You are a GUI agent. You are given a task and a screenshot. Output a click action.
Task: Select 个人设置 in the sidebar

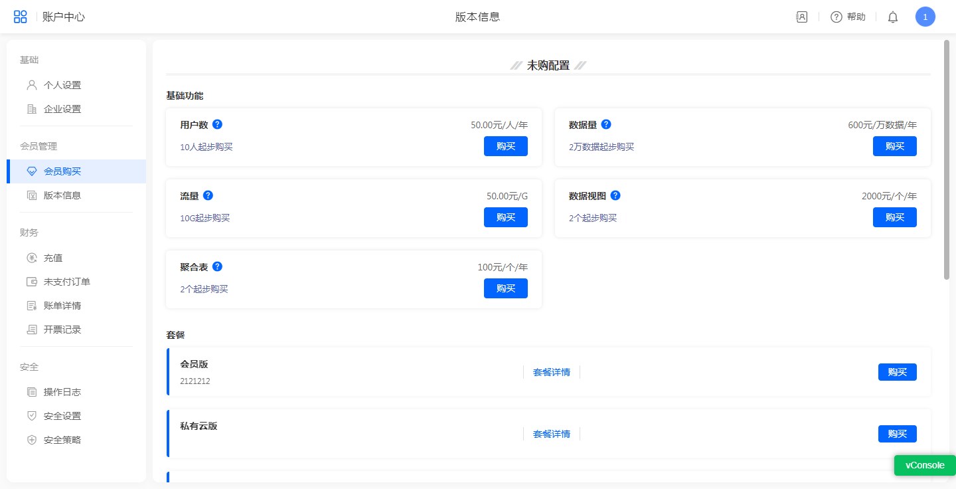coord(62,85)
